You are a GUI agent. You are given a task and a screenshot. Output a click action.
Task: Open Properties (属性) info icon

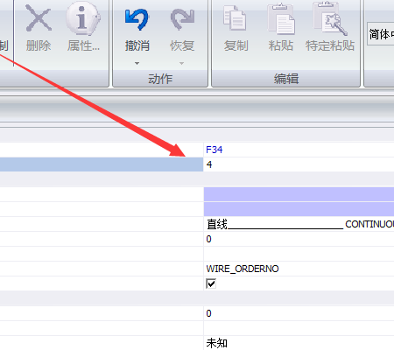tap(83, 18)
